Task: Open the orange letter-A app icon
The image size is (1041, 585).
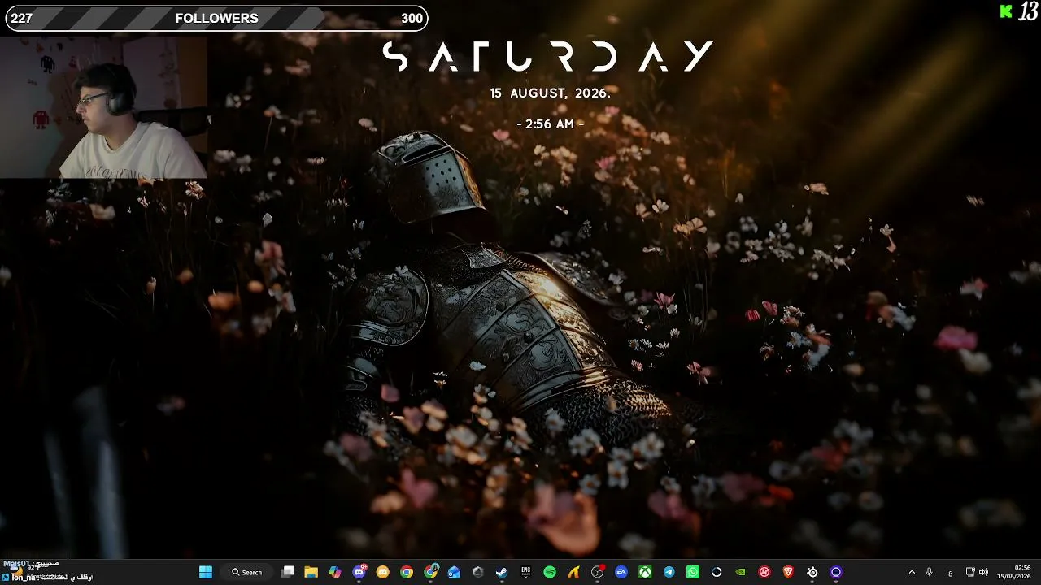Action: pos(573,572)
